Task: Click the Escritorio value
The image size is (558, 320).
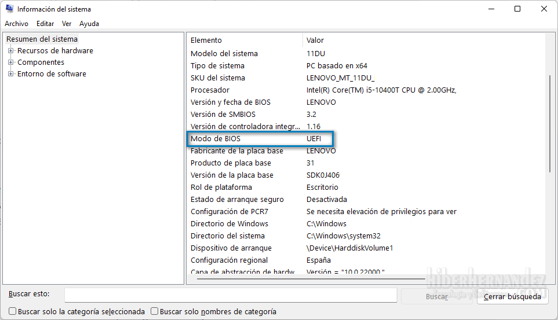Action: tap(322, 187)
